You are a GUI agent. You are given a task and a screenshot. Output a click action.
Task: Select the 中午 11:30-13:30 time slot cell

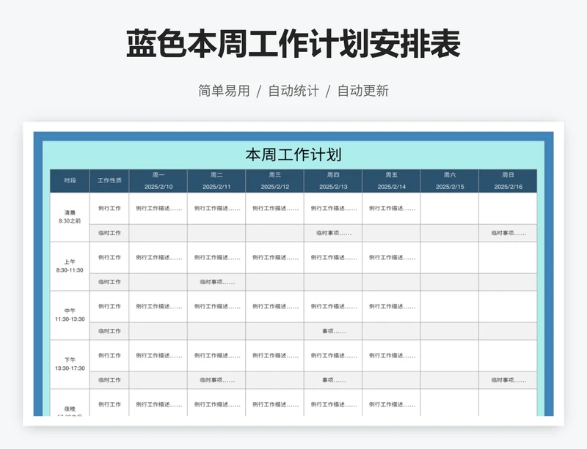pos(70,315)
